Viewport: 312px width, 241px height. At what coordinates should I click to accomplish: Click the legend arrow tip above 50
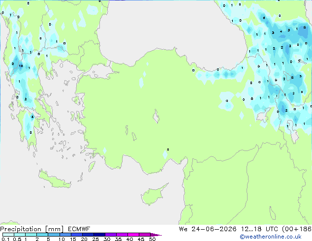tap(156, 235)
